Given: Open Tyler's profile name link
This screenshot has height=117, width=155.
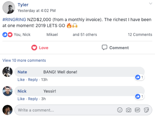Looking at the screenshot, I should [x=23, y=5].
